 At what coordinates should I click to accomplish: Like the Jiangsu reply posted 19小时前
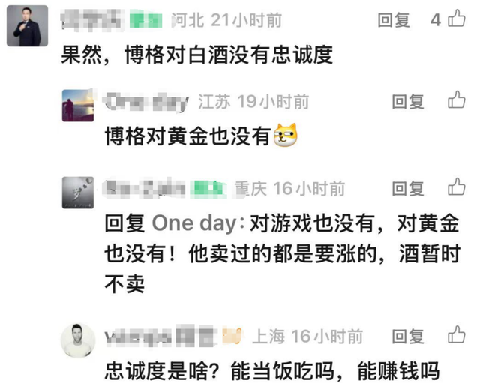point(457,100)
